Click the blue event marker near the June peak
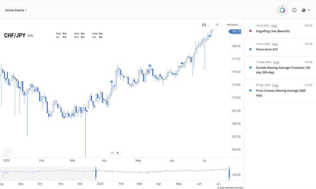This screenshot has height=189, width=316. pyautogui.click(x=182, y=63)
